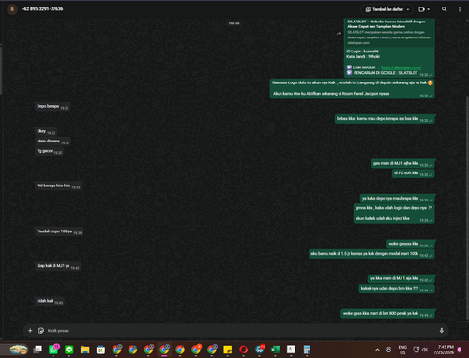The image size is (469, 358).
Task: Search within this chat
Action: [444, 9]
